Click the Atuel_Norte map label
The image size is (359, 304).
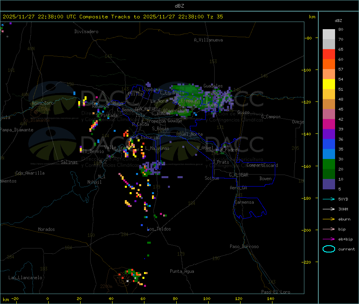[x=189, y=134]
